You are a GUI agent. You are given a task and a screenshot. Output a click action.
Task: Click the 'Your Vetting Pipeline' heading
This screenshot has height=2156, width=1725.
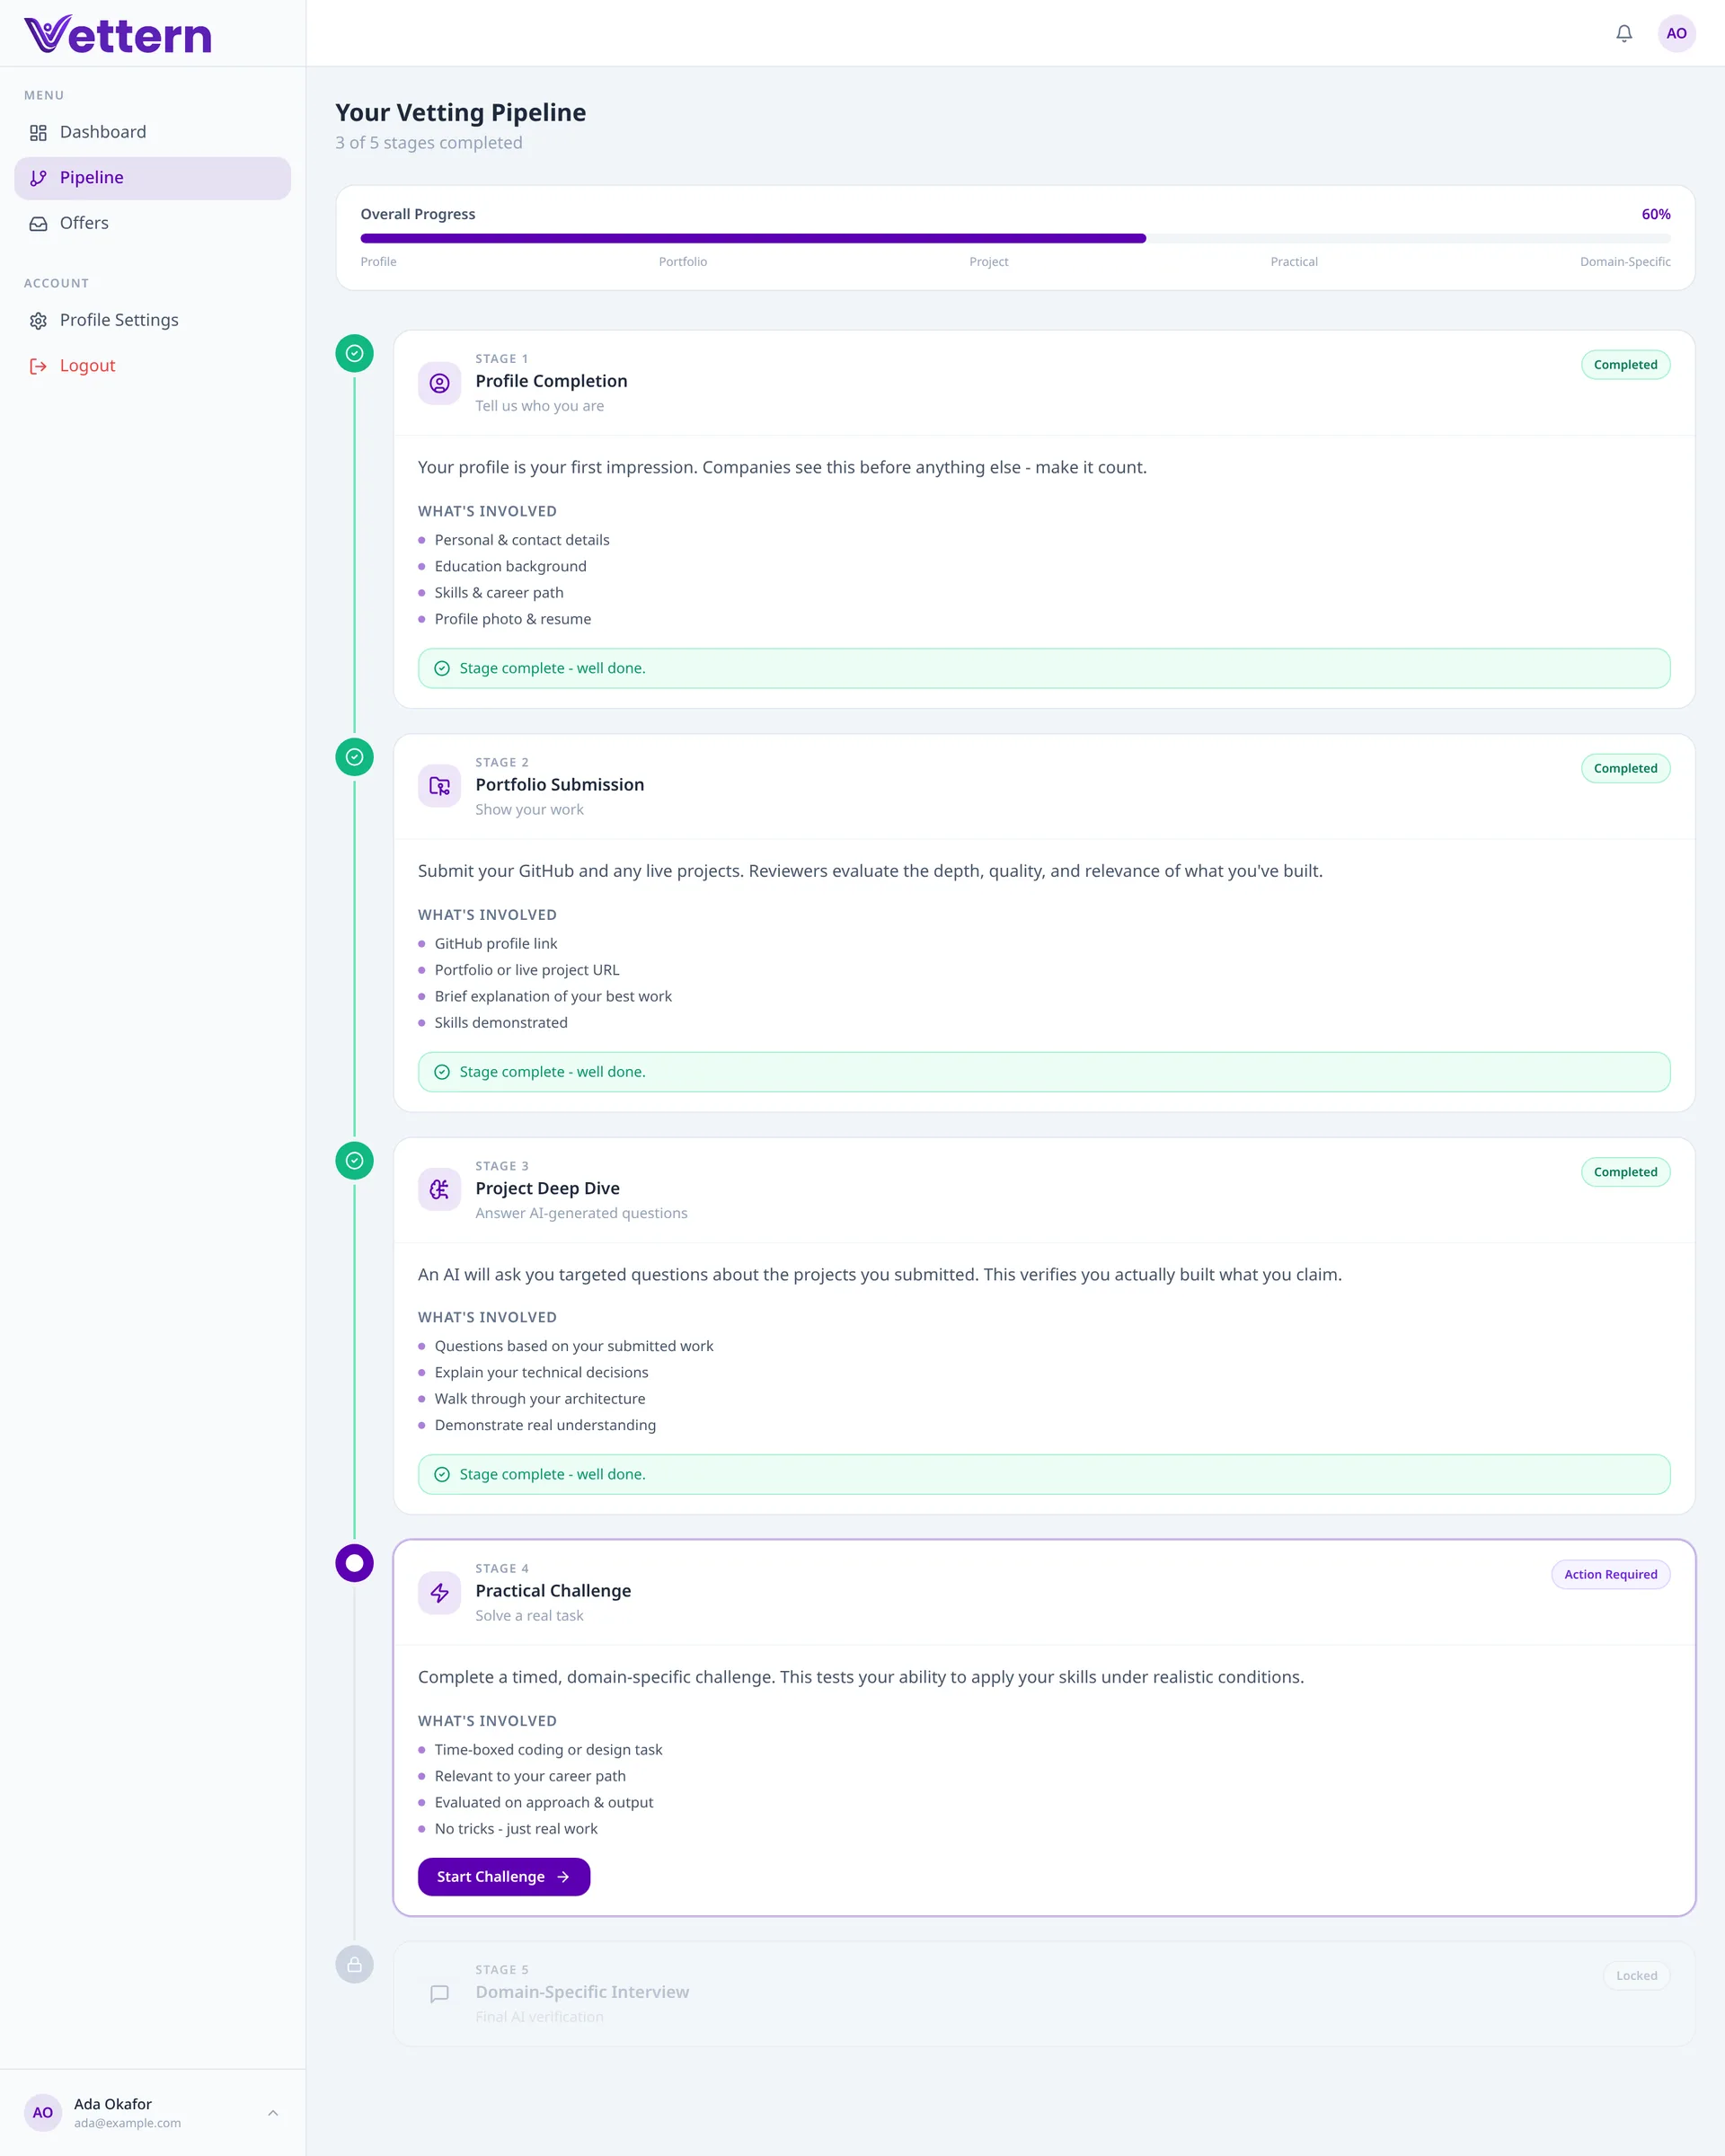coord(460,113)
